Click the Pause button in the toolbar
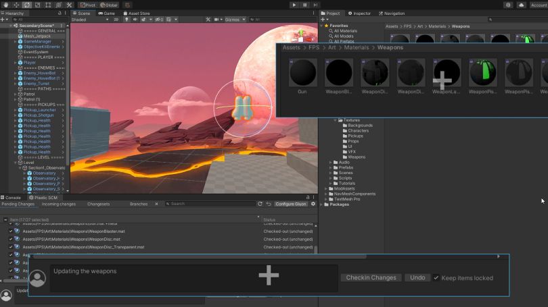This screenshot has width=548, height=307. [x=305, y=5]
